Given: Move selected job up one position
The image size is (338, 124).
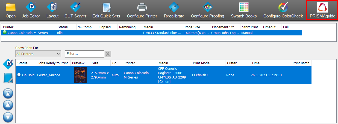Looking at the screenshot, I should 8,105.
